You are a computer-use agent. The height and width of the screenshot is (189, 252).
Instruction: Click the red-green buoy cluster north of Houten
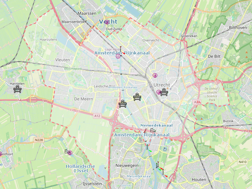tap(159, 166)
